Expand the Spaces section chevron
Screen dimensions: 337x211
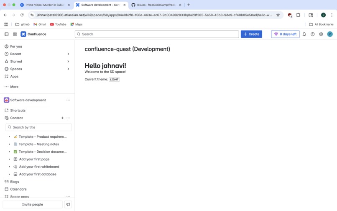pos(68,69)
